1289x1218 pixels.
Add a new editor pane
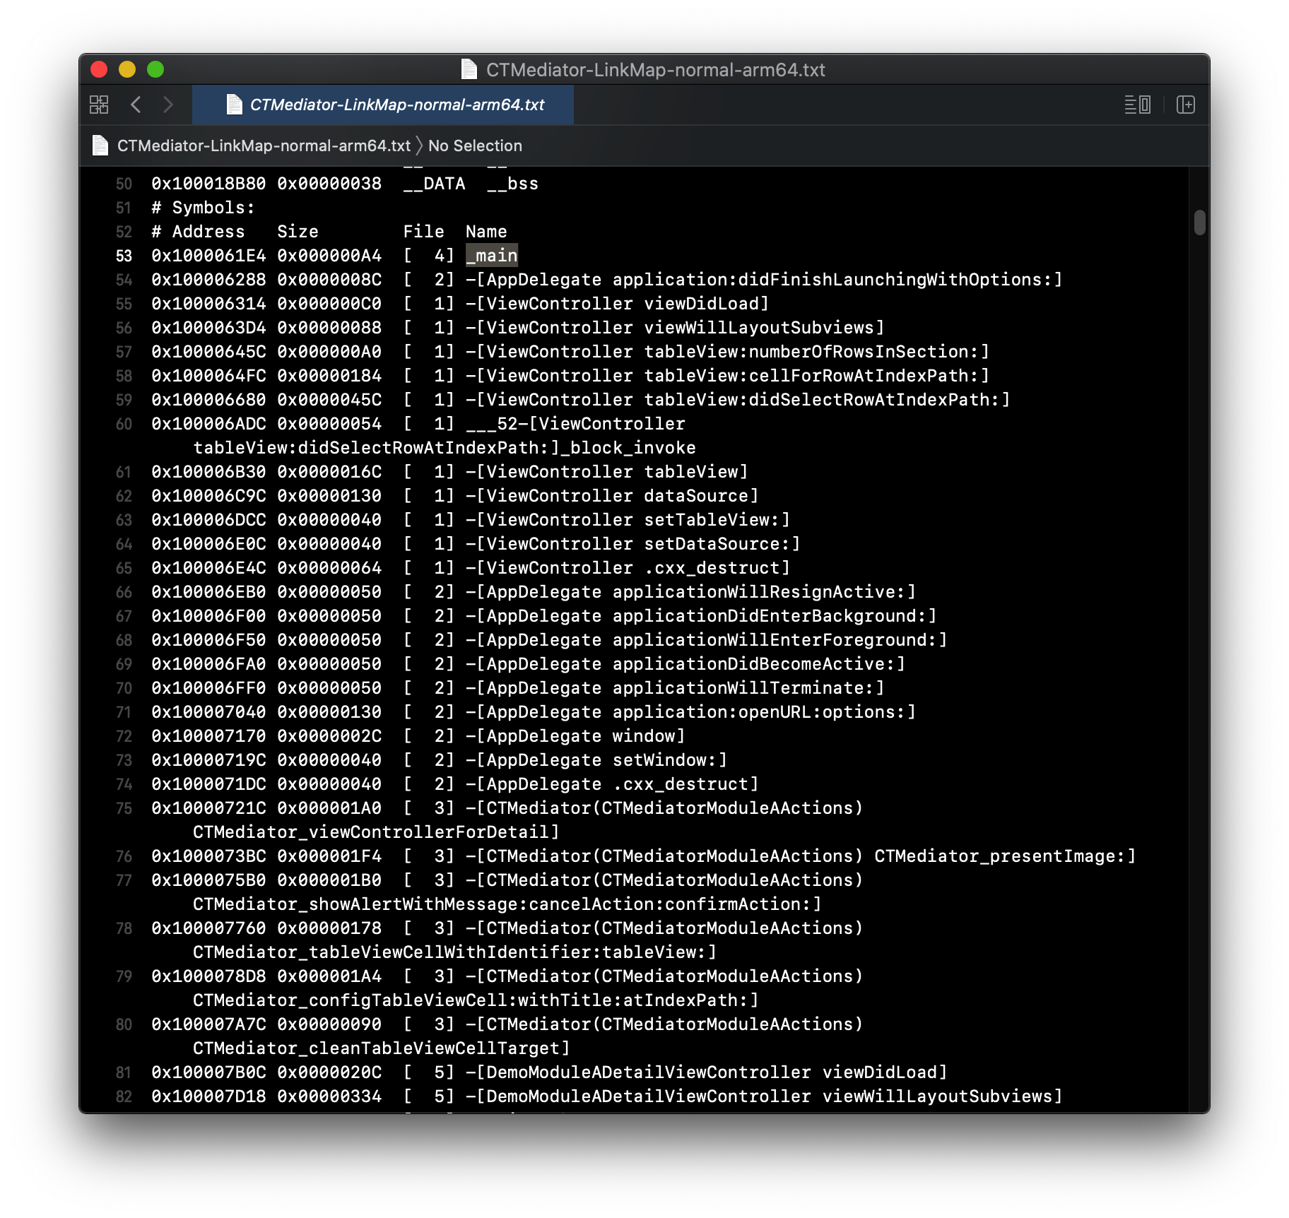(1185, 105)
